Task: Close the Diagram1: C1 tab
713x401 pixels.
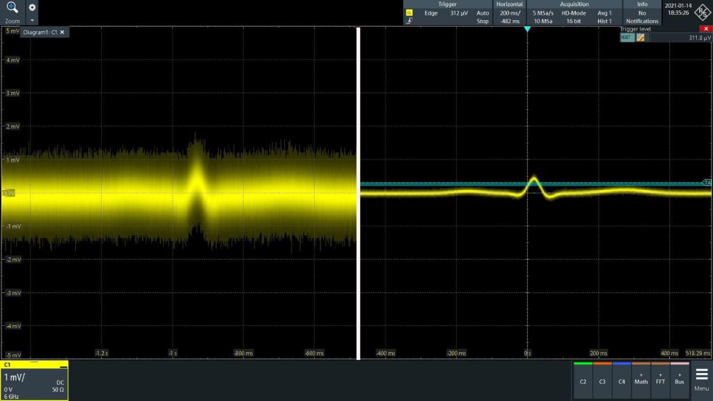Action: coord(62,32)
